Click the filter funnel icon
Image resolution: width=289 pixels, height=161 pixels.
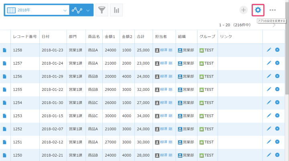[x=102, y=10]
